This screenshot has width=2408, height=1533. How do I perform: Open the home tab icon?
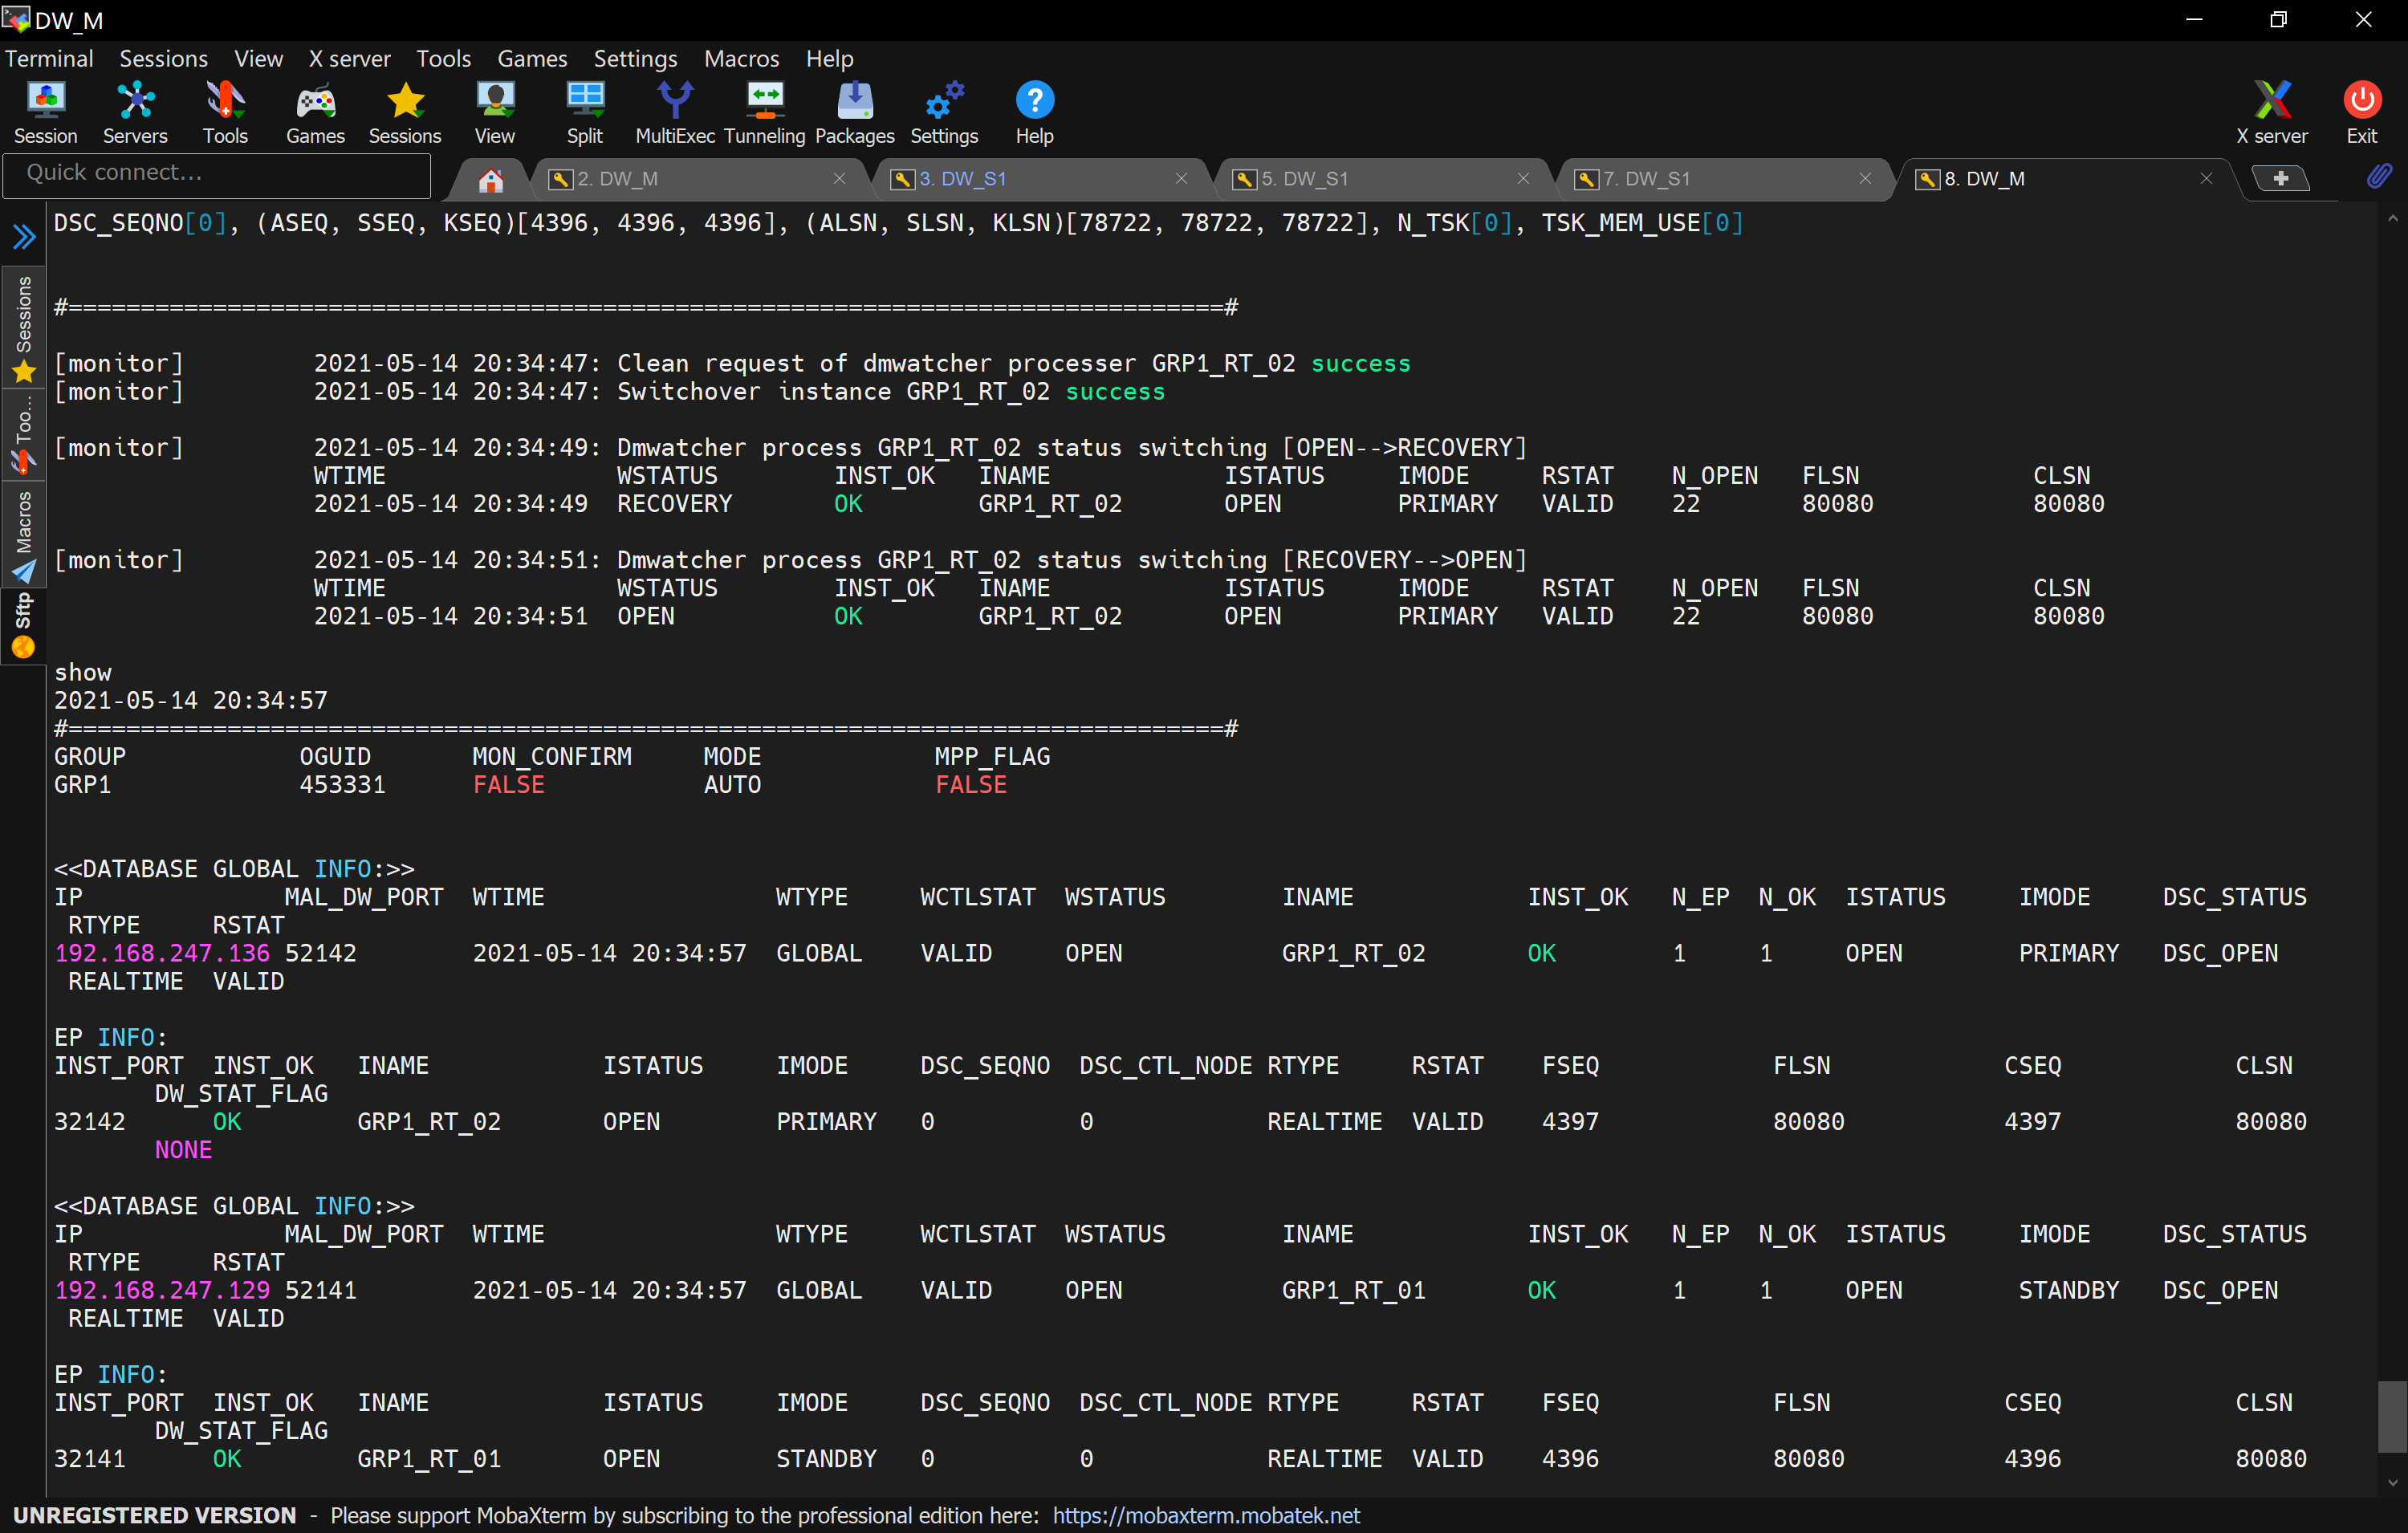490,180
